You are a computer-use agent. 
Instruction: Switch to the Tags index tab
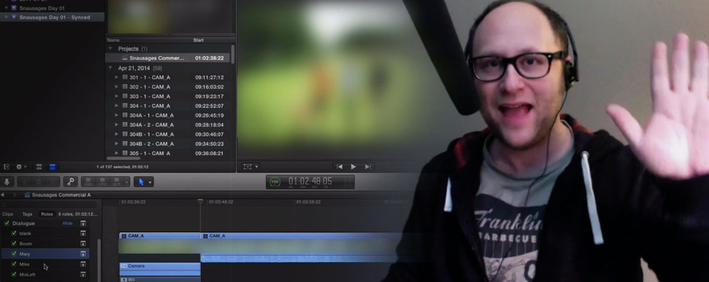[27, 214]
